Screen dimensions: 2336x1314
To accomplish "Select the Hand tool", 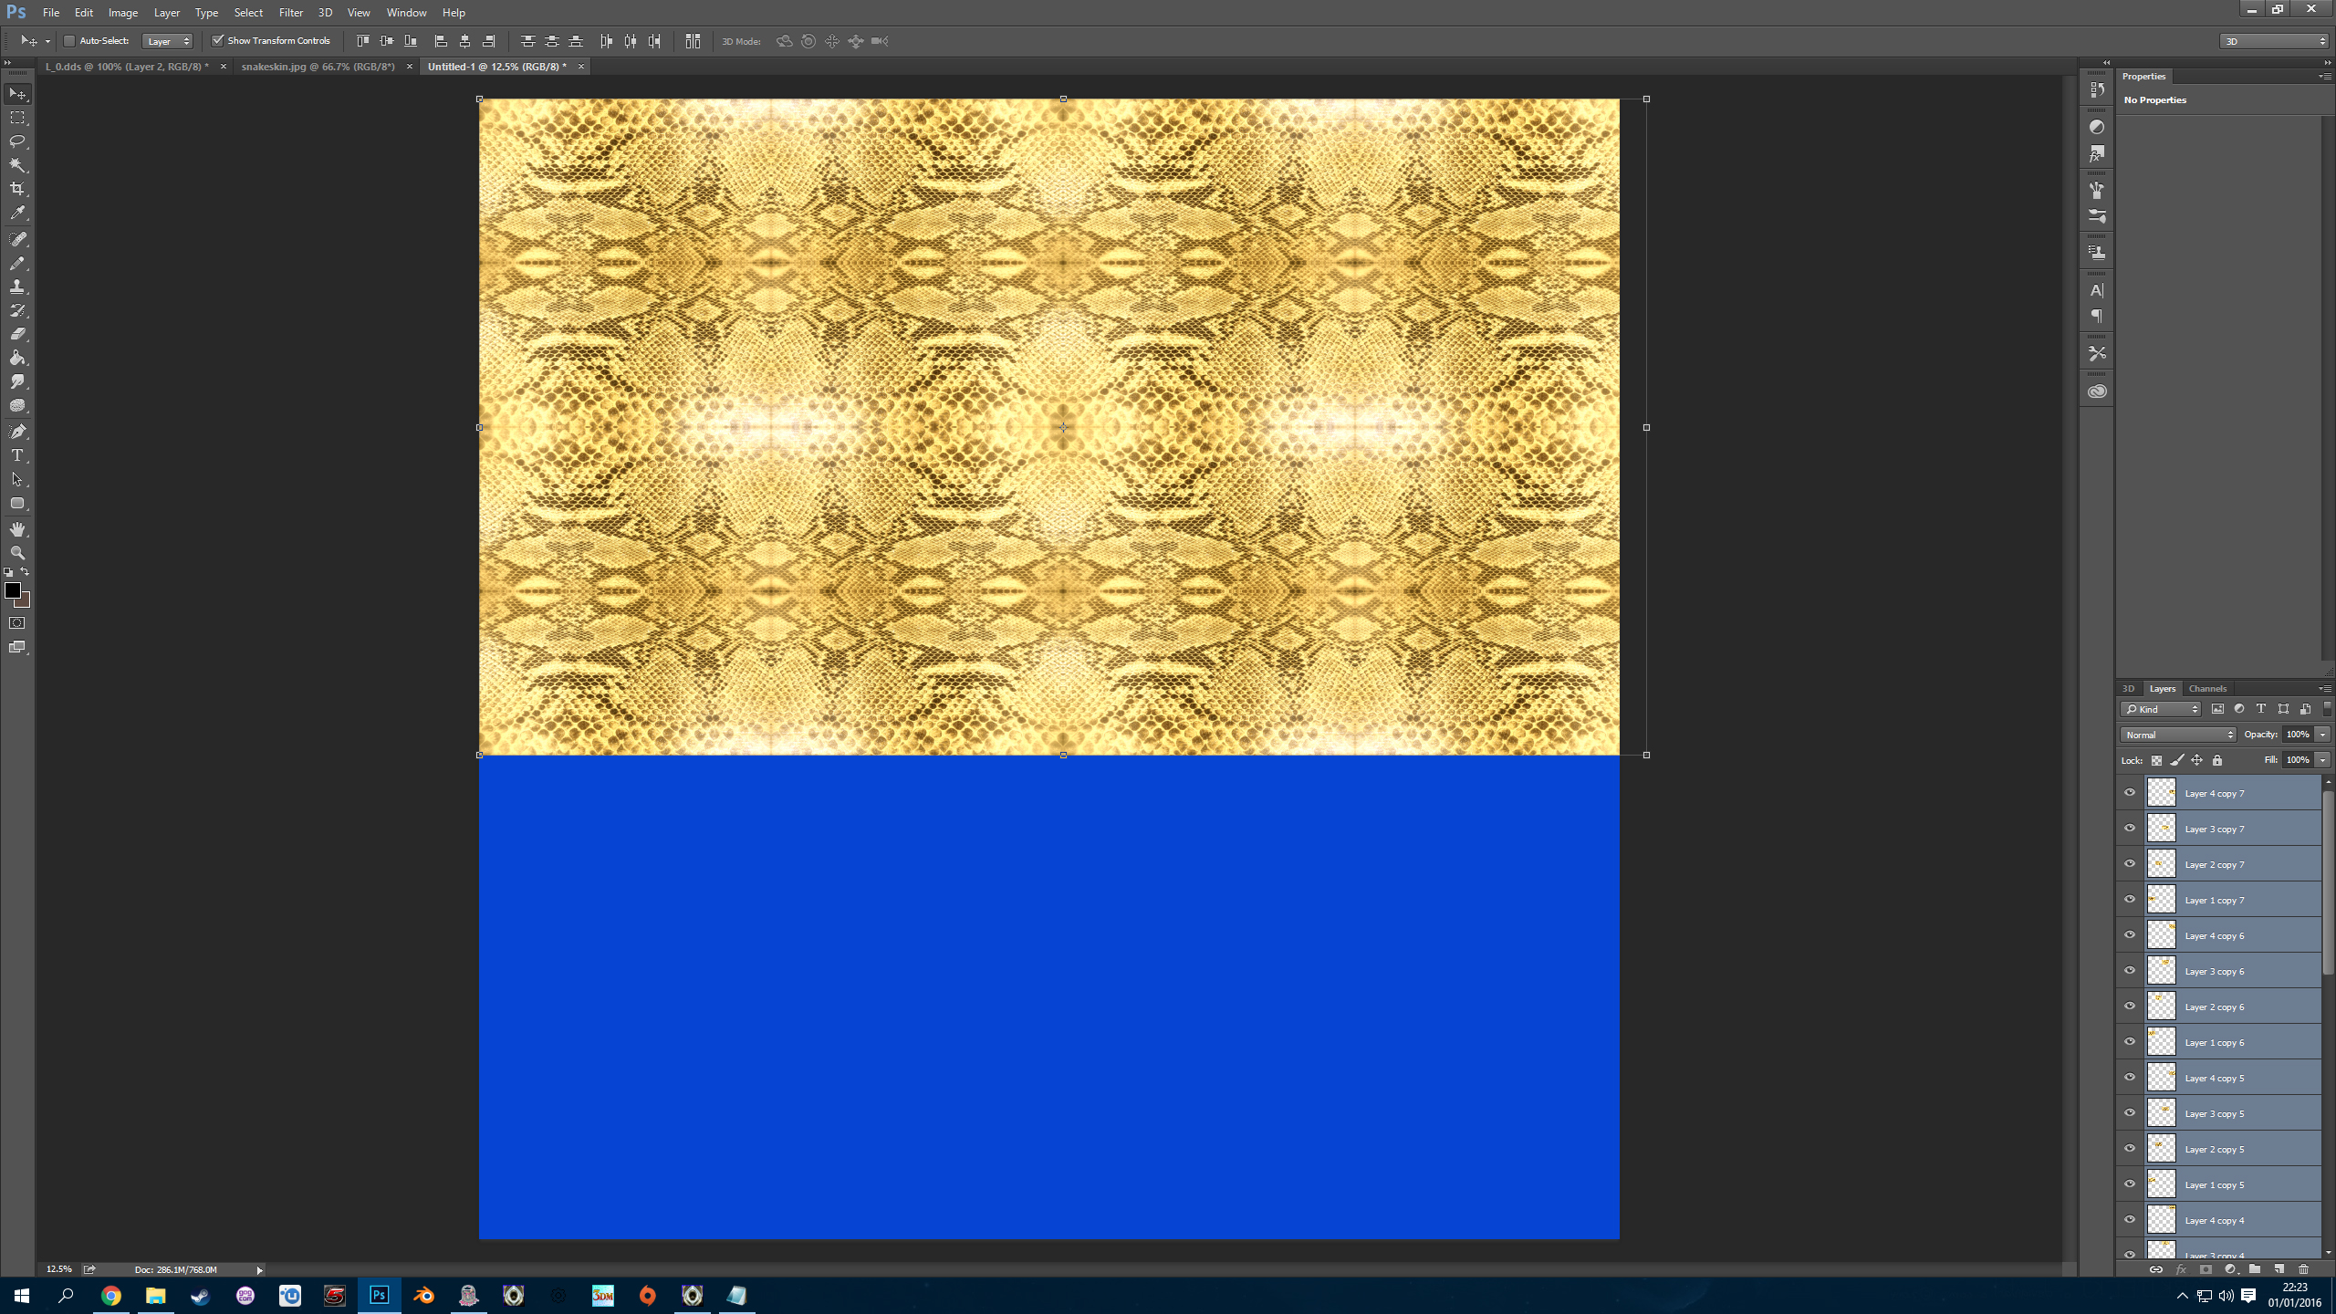I will (x=17, y=529).
